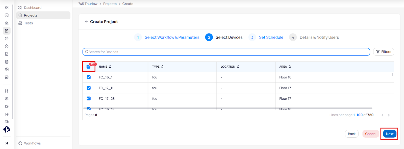Go to previous page of devices

coord(382,115)
